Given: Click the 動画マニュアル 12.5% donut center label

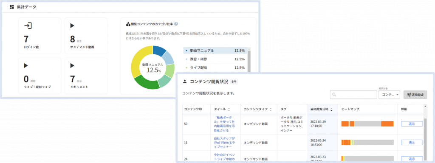Looking at the screenshot, I should (x=153, y=67).
